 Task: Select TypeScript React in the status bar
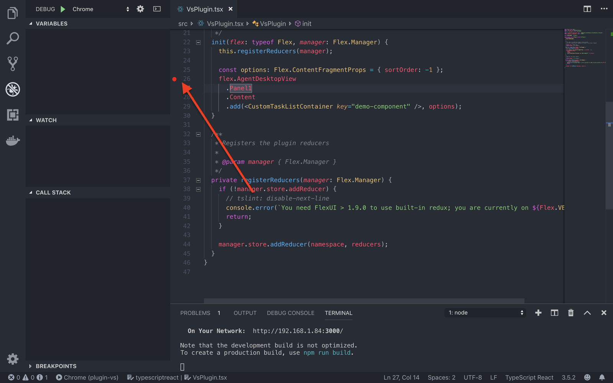[529, 377]
